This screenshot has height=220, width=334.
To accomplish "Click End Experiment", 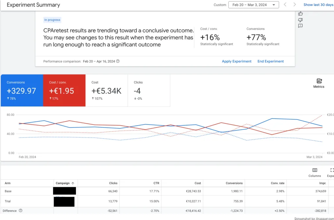I will pyautogui.click(x=270, y=61).
